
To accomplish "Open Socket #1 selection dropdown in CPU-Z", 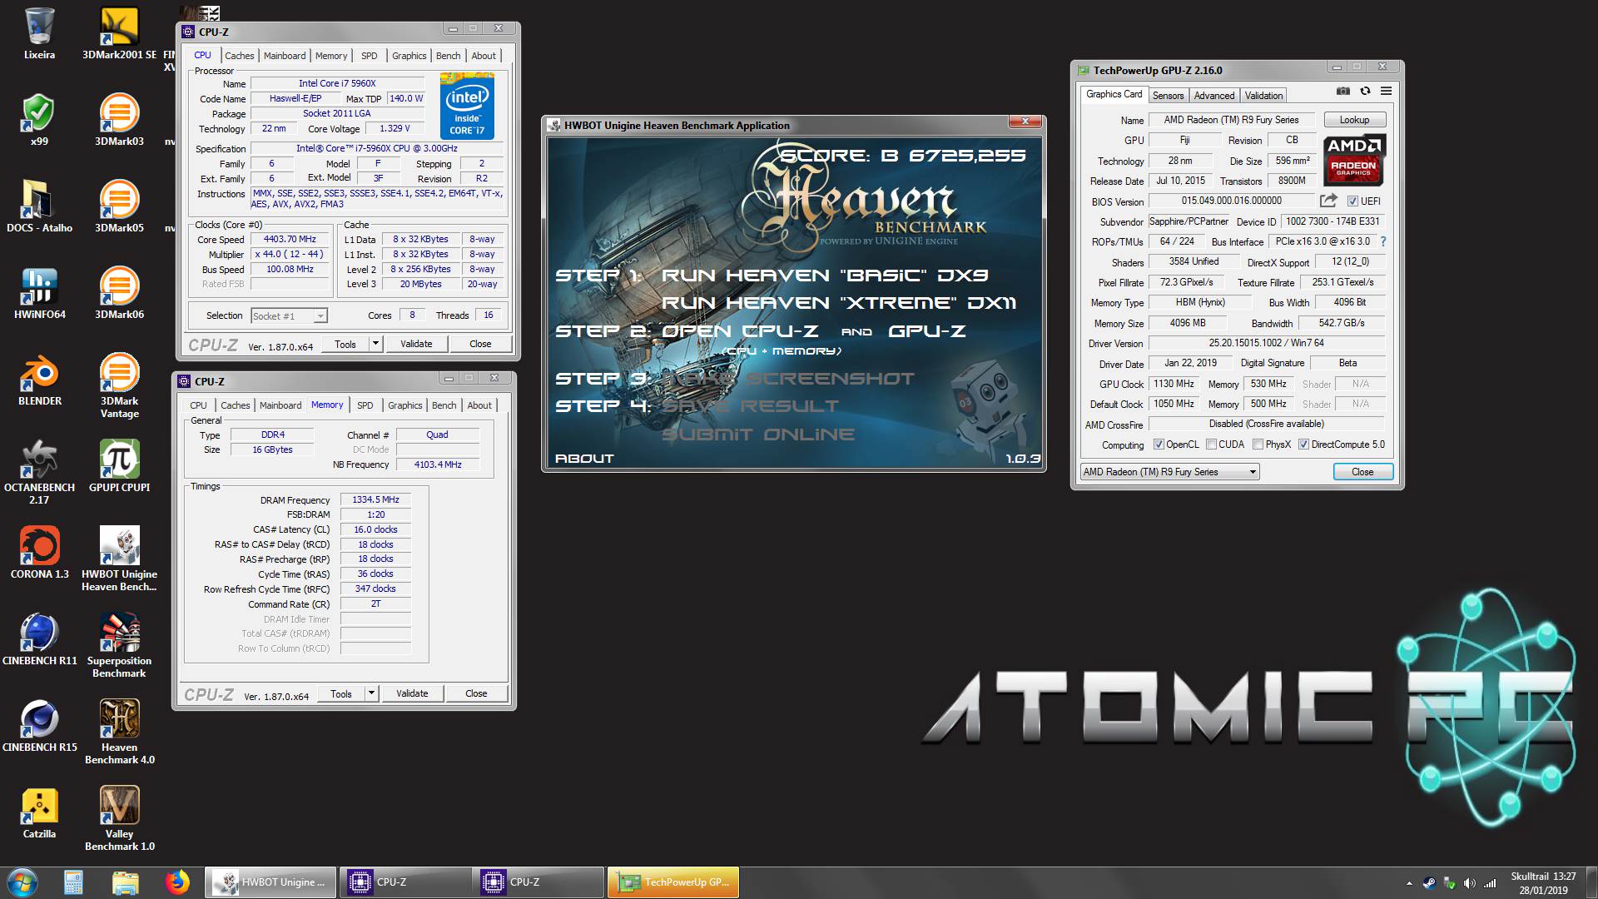I will pos(289,315).
